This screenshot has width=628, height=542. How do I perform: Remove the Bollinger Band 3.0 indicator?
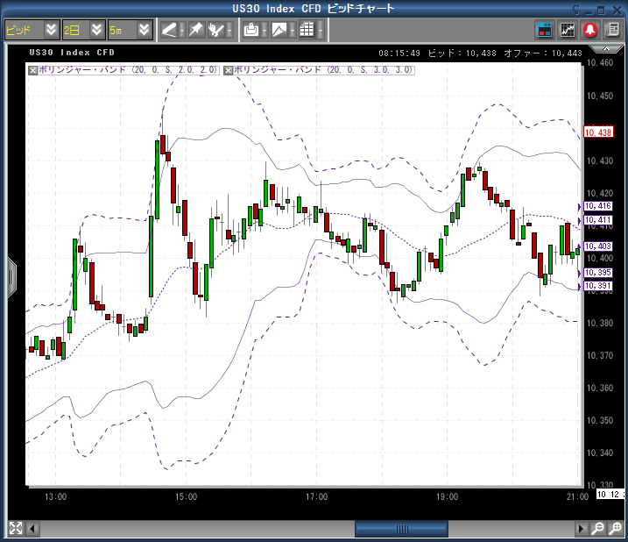tap(229, 69)
